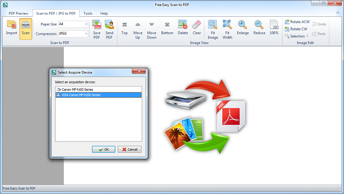This screenshot has width=344, height=194.
Task: Click the Fit Width icon
Action: coord(227,29)
